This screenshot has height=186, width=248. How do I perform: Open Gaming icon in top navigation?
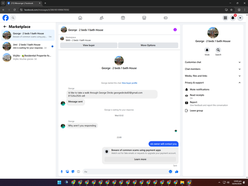[x=166, y=18]
